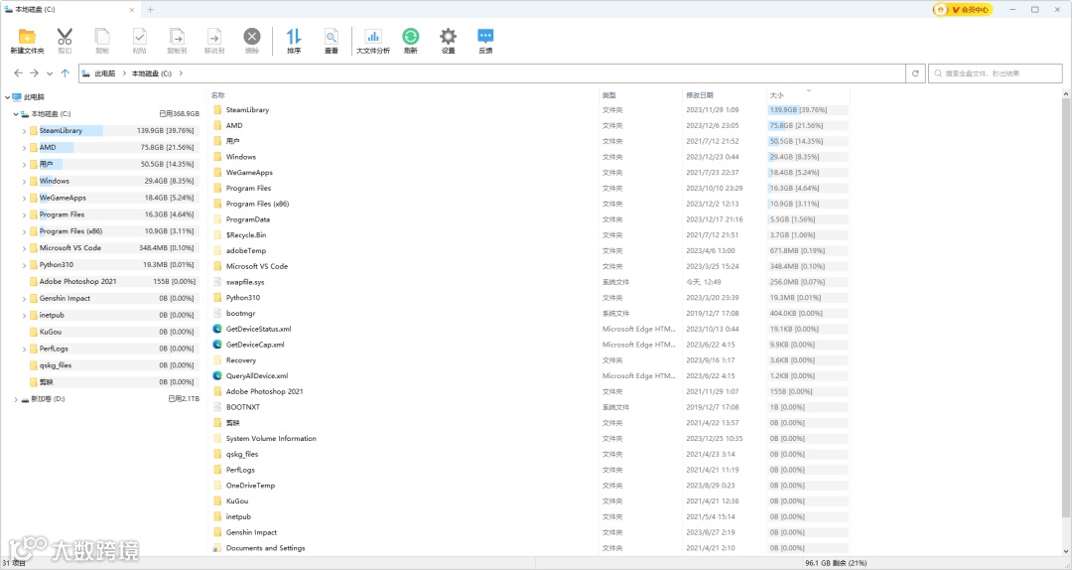Select qskg_files in sidebar tree
Image resolution: width=1072 pixels, height=570 pixels.
point(56,365)
